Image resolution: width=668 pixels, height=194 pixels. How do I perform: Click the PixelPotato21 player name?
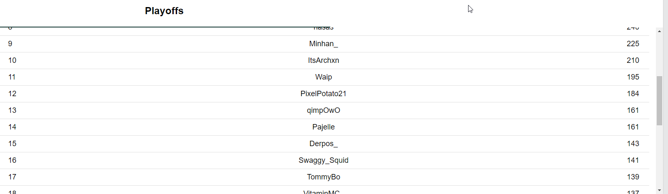tap(324, 94)
